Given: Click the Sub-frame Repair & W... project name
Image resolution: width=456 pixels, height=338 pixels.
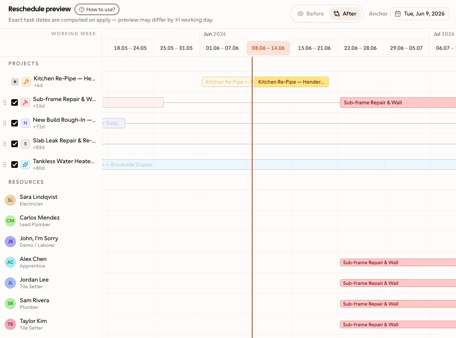Looking at the screenshot, I should point(64,99).
